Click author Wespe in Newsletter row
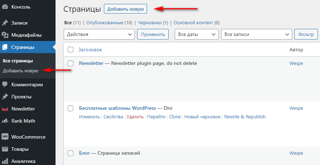Screen dimensions: 320x165 (x=296, y=63)
